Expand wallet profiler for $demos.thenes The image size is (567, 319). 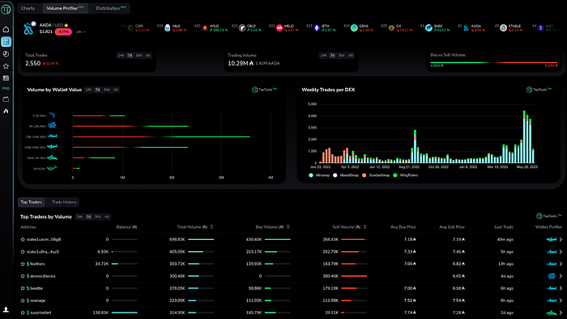561,276
